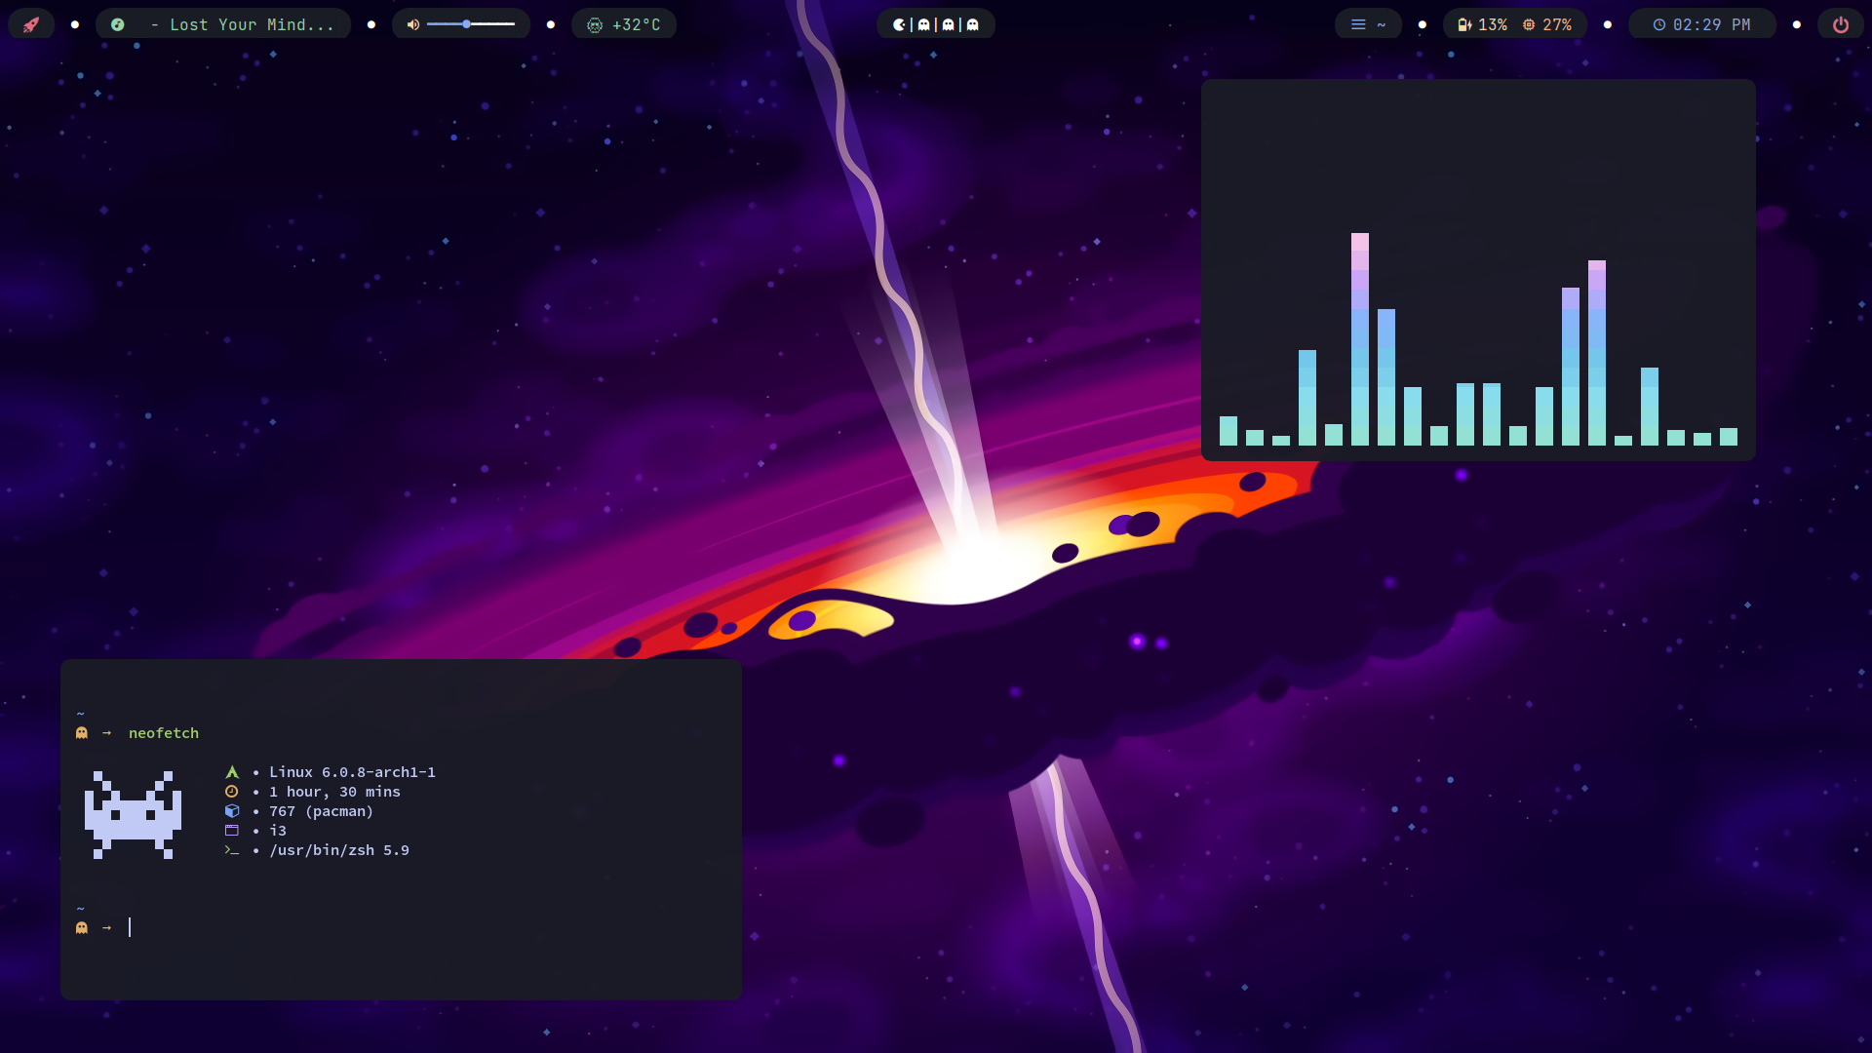Screen dimensions: 1872x1053
Task: Mute audio via the speaker icon
Action: [412, 24]
